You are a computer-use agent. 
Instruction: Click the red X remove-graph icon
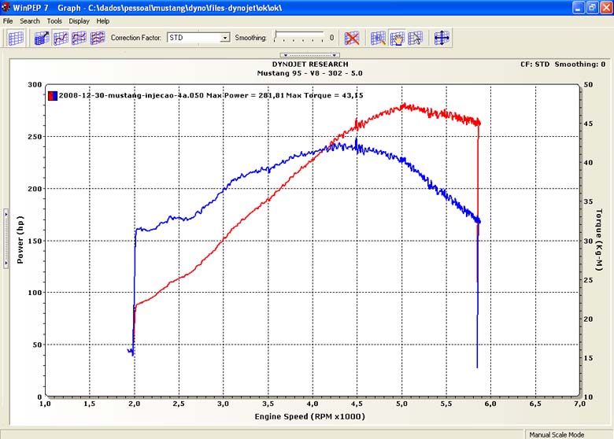pos(352,38)
